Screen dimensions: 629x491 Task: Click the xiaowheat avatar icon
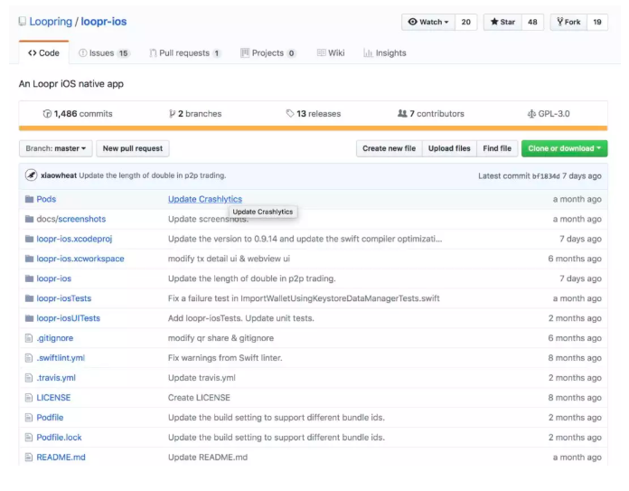pos(32,175)
